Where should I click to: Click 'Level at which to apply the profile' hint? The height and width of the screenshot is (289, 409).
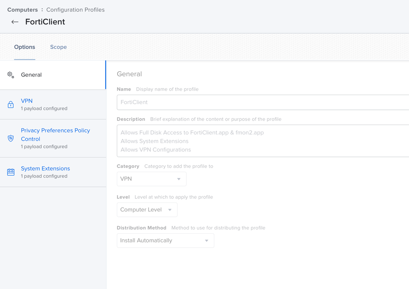(x=174, y=197)
